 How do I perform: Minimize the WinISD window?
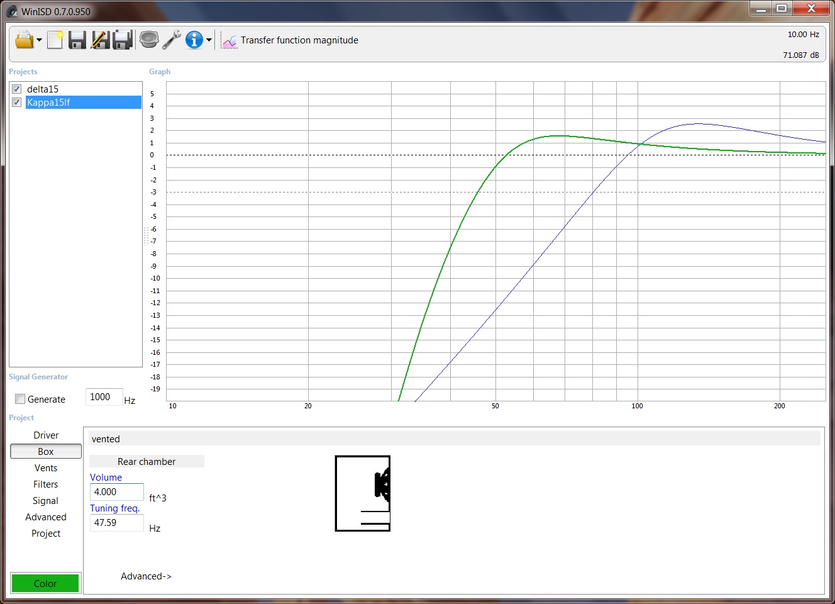pos(761,8)
